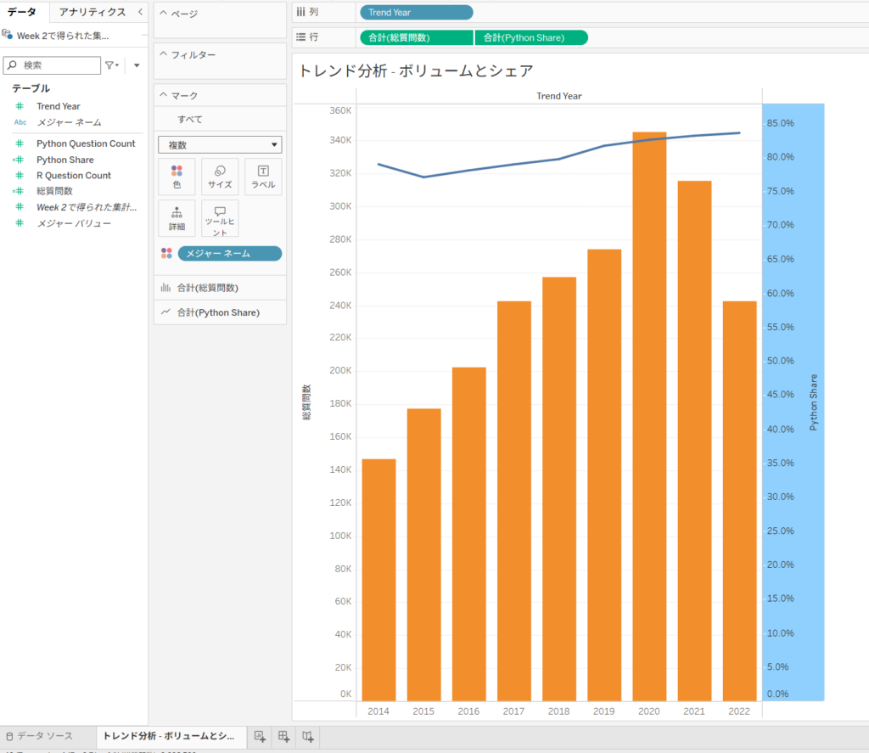Viewport: 869px width, 753px height.
Task: Click the ラベル (Label) mark button
Action: [263, 177]
